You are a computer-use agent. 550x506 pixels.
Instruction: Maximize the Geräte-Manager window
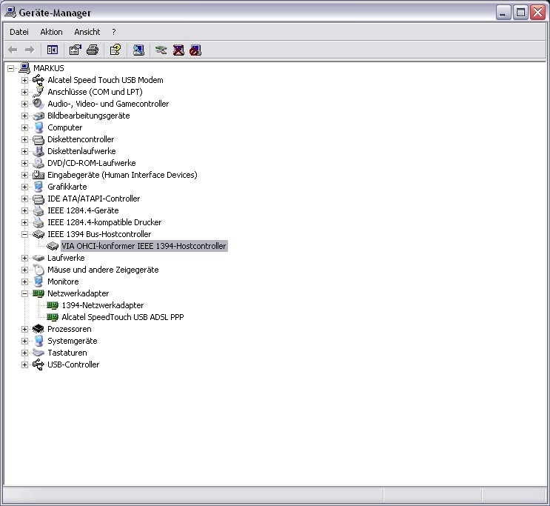(x=521, y=13)
